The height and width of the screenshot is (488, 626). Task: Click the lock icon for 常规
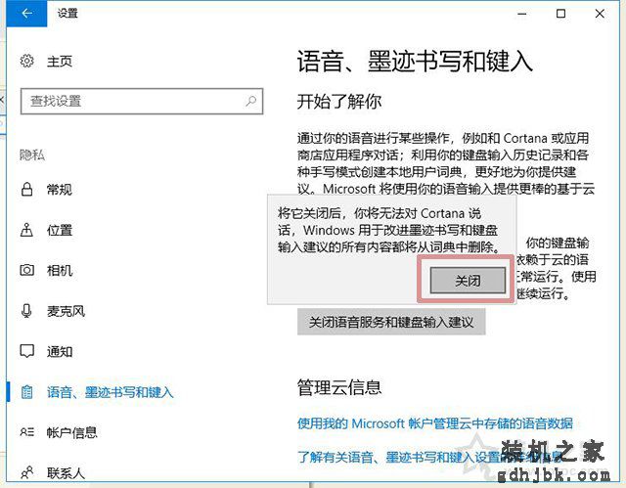click(x=26, y=189)
